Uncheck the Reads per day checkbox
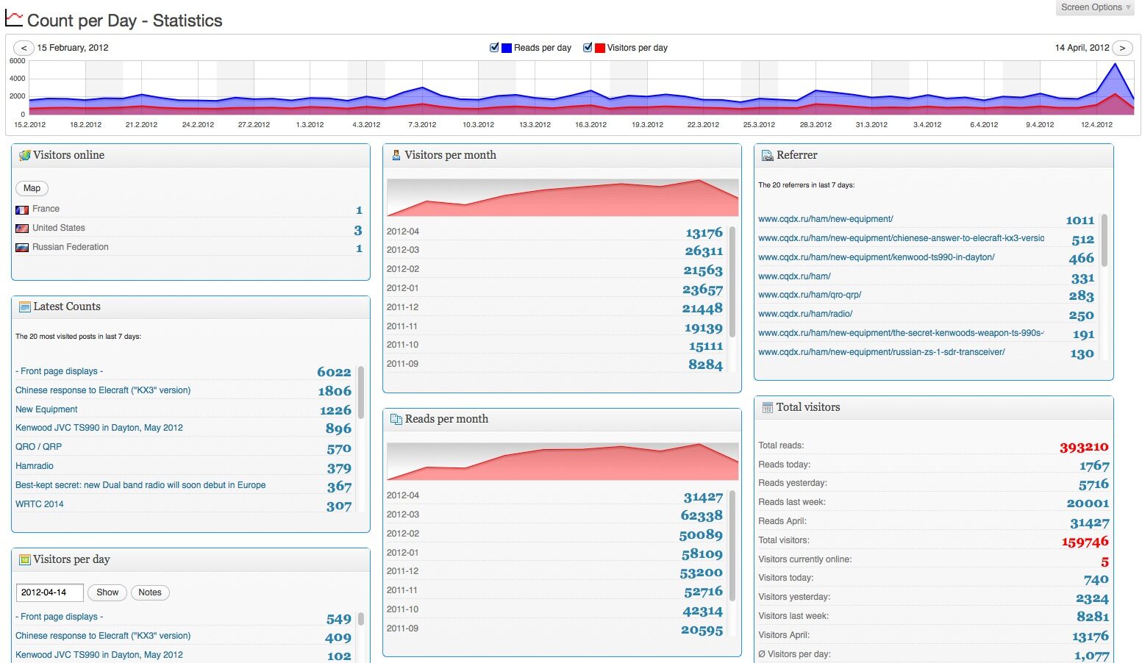The image size is (1142, 663). pyautogui.click(x=494, y=47)
